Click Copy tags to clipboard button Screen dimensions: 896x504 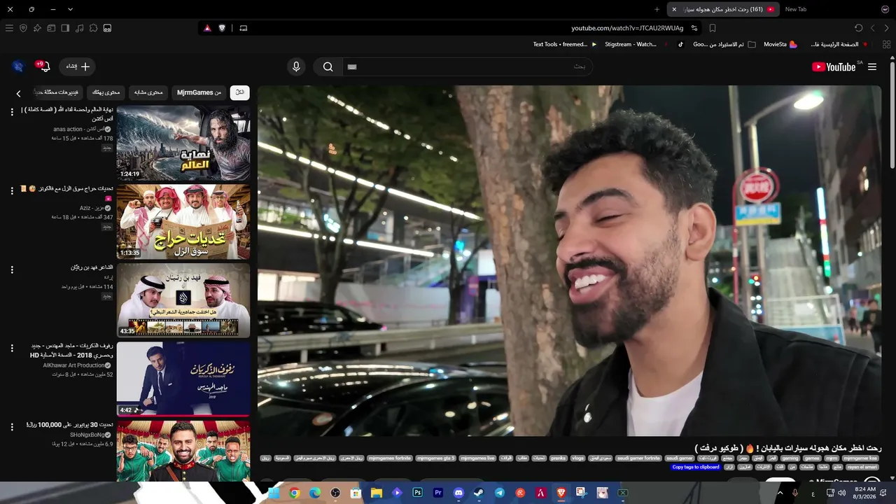(x=696, y=467)
